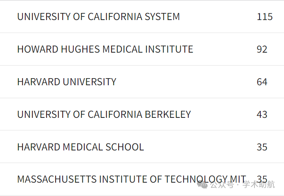This screenshot has height=196, width=284.
Task: Click count 43 for UC Berkeley
Action: pos(262,114)
